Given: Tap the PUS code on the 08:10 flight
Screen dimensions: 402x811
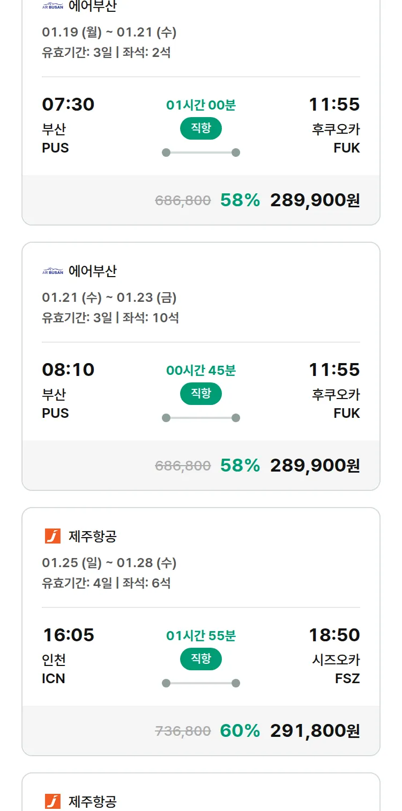Looking at the screenshot, I should point(55,413).
